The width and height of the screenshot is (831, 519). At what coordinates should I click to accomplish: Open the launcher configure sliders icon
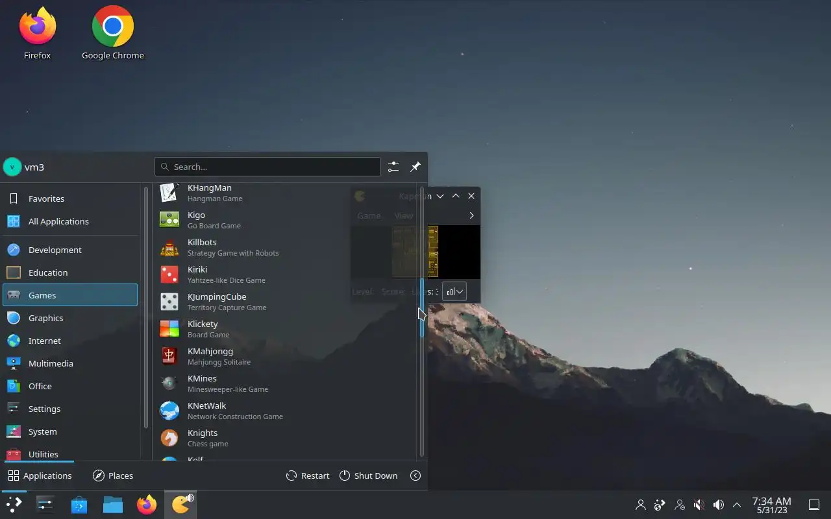[393, 167]
